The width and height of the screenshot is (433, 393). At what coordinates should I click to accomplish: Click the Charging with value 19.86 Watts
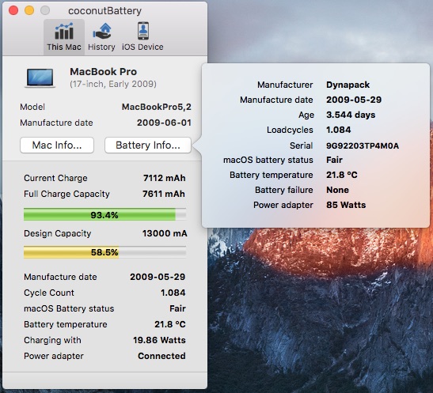click(x=159, y=340)
